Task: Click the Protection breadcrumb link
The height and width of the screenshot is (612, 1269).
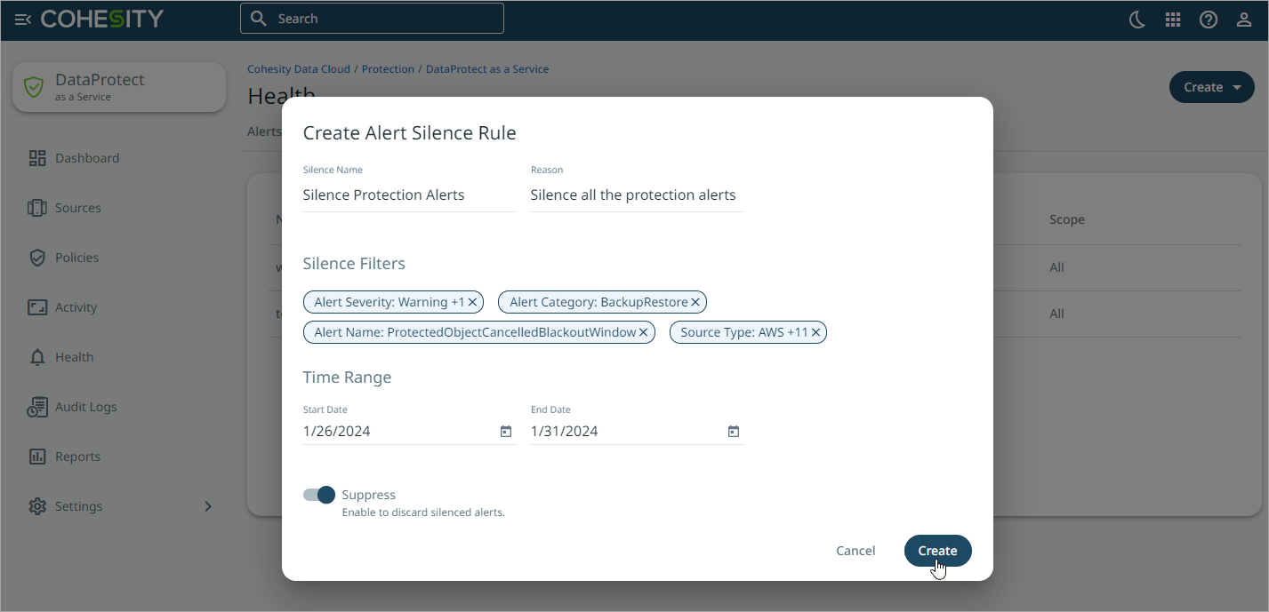Action: click(388, 69)
